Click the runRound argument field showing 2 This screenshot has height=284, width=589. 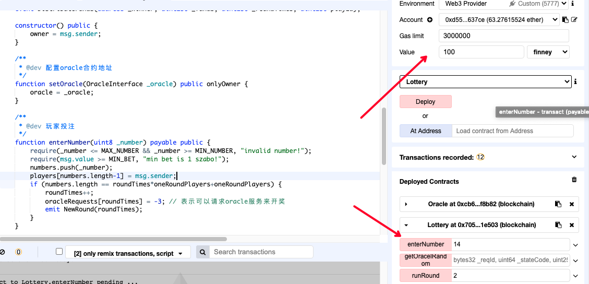coord(511,275)
